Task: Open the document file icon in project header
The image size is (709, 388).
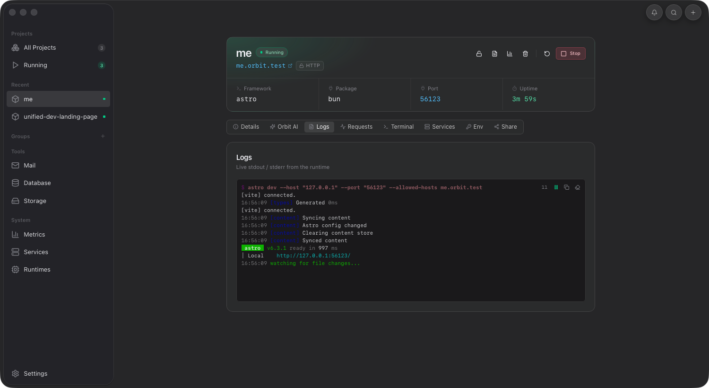Action: point(494,53)
